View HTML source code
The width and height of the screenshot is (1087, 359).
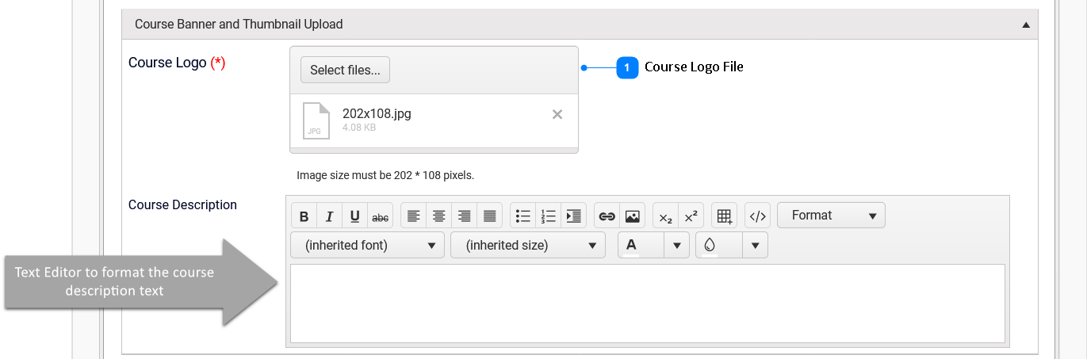[x=757, y=216]
